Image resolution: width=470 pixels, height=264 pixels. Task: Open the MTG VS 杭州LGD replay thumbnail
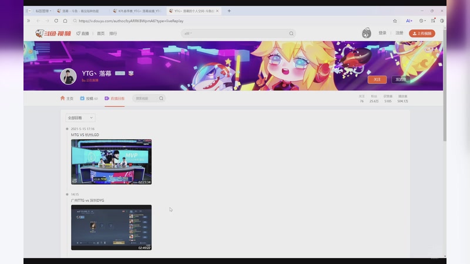(x=111, y=162)
